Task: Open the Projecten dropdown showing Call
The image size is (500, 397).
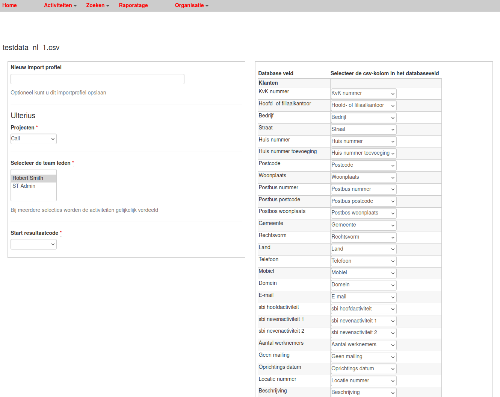Action: click(33, 139)
